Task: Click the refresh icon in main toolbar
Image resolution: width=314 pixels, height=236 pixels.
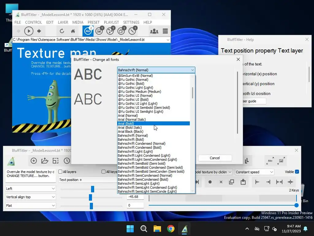Action: click(x=62, y=31)
